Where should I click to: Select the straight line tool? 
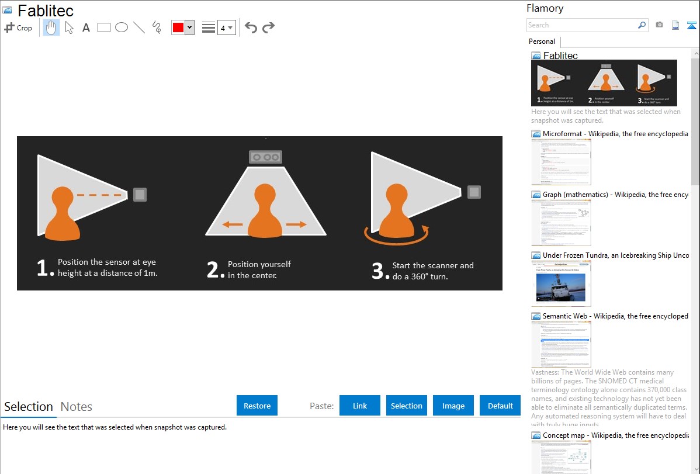click(x=139, y=27)
